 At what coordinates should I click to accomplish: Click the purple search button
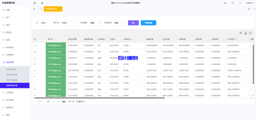[133, 23]
